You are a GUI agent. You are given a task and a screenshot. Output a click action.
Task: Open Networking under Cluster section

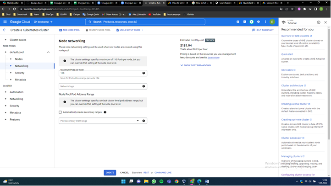pos(16,99)
